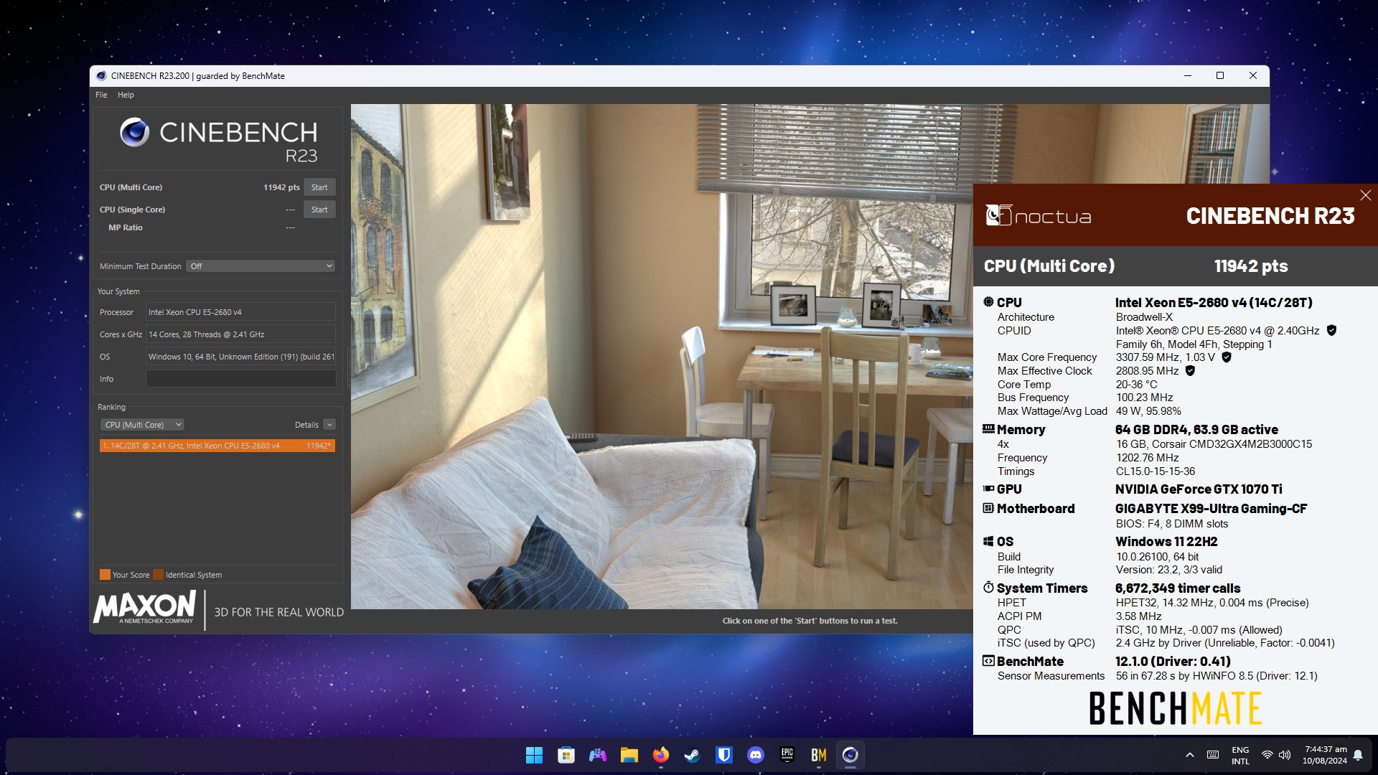Click the empty Info input field
Screen dimensions: 1378x775
pos(241,379)
